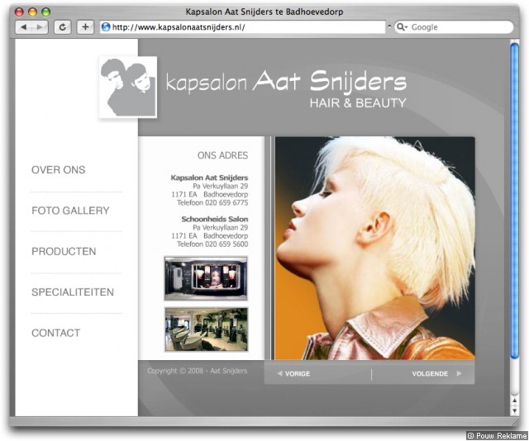Click the scrollbar down arrow
This screenshot has height=441, width=529.
click(514, 410)
